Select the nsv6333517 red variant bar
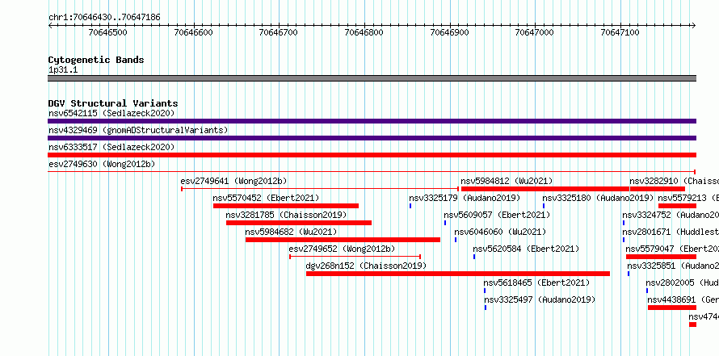The image size is (719, 356). click(372, 155)
